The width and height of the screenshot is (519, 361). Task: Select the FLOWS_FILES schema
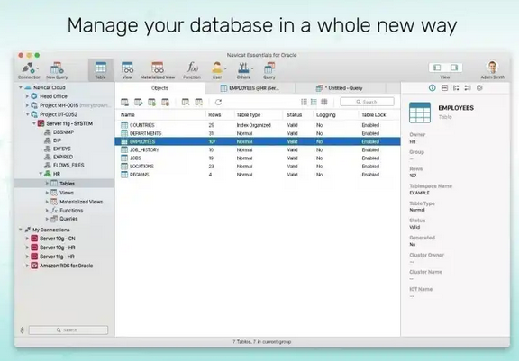(64, 165)
